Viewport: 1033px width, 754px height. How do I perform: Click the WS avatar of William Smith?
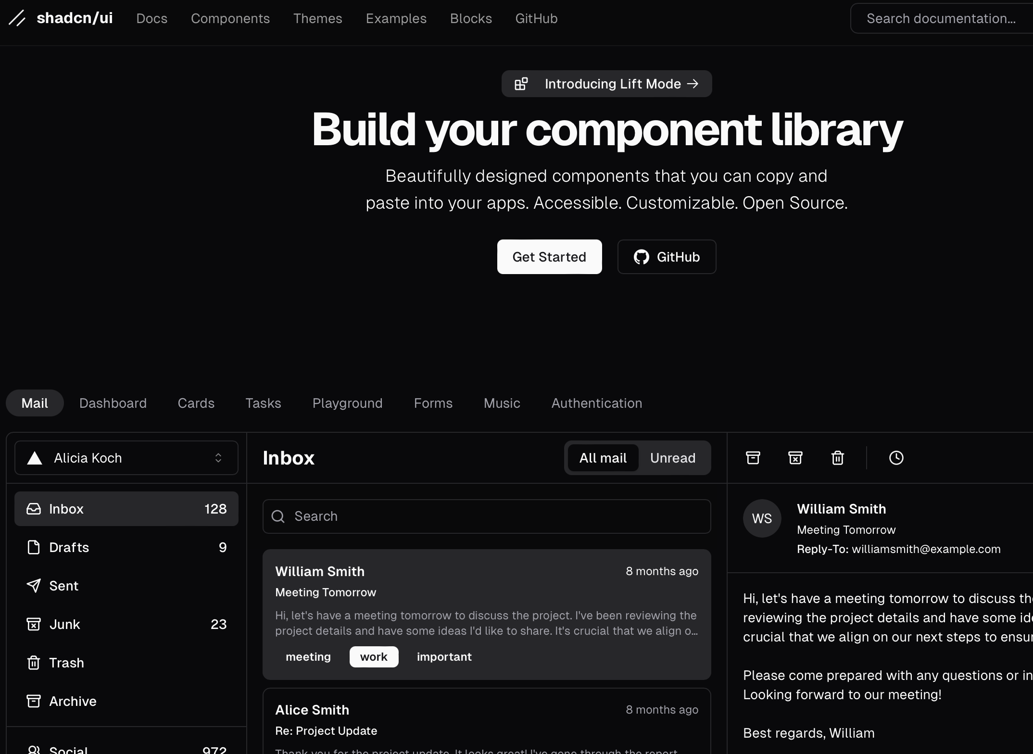point(762,518)
